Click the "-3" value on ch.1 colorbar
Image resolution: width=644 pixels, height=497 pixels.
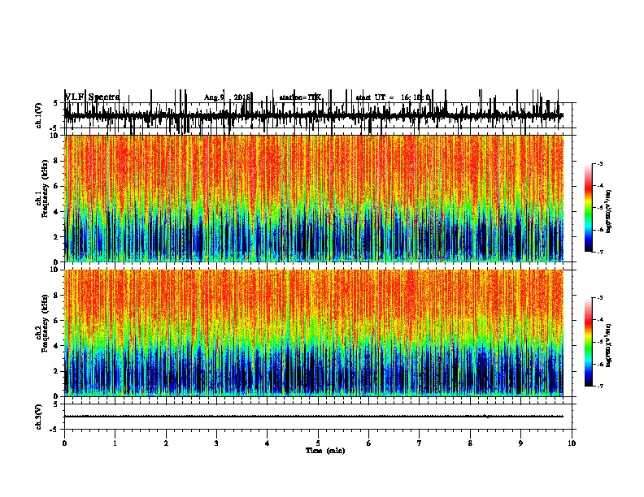point(600,163)
